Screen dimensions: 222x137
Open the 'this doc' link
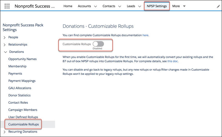pos(172,61)
